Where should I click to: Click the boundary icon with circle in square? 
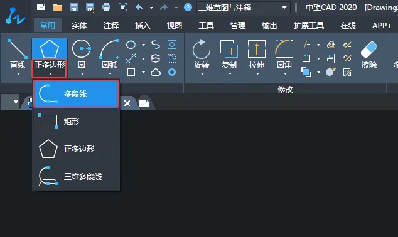[x=172, y=45]
